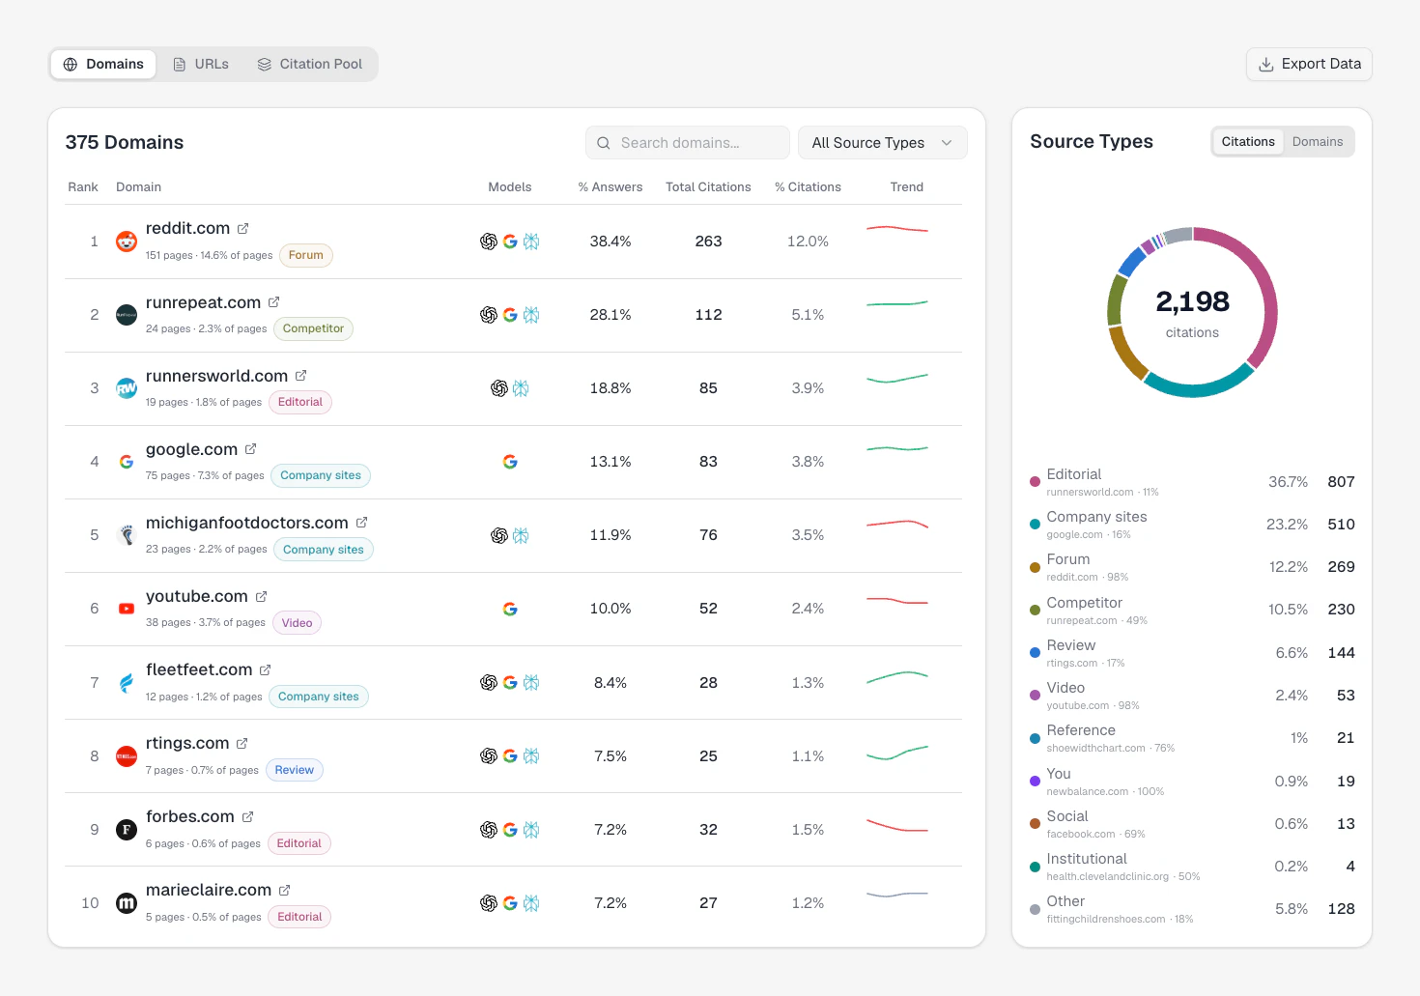The image size is (1420, 996).
Task: Click the Reference legend row label
Action: pos(1081,730)
